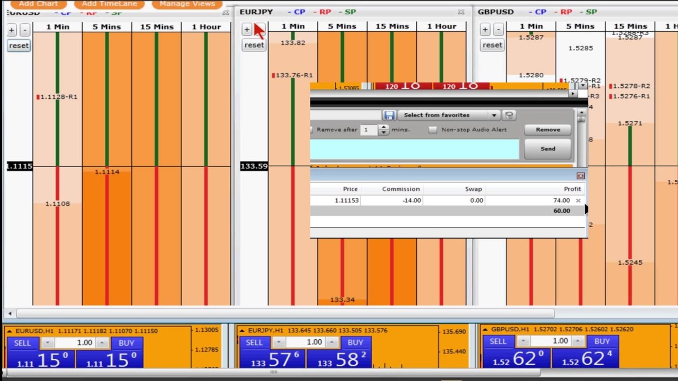Select the 15 Mins column in EURJPY panel
This screenshot has height=381, width=678.
click(x=392, y=26)
